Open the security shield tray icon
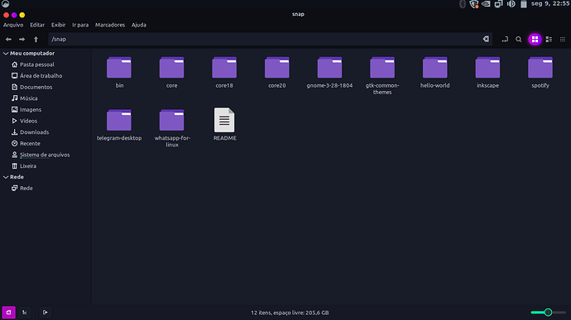 pyautogui.click(x=474, y=4)
